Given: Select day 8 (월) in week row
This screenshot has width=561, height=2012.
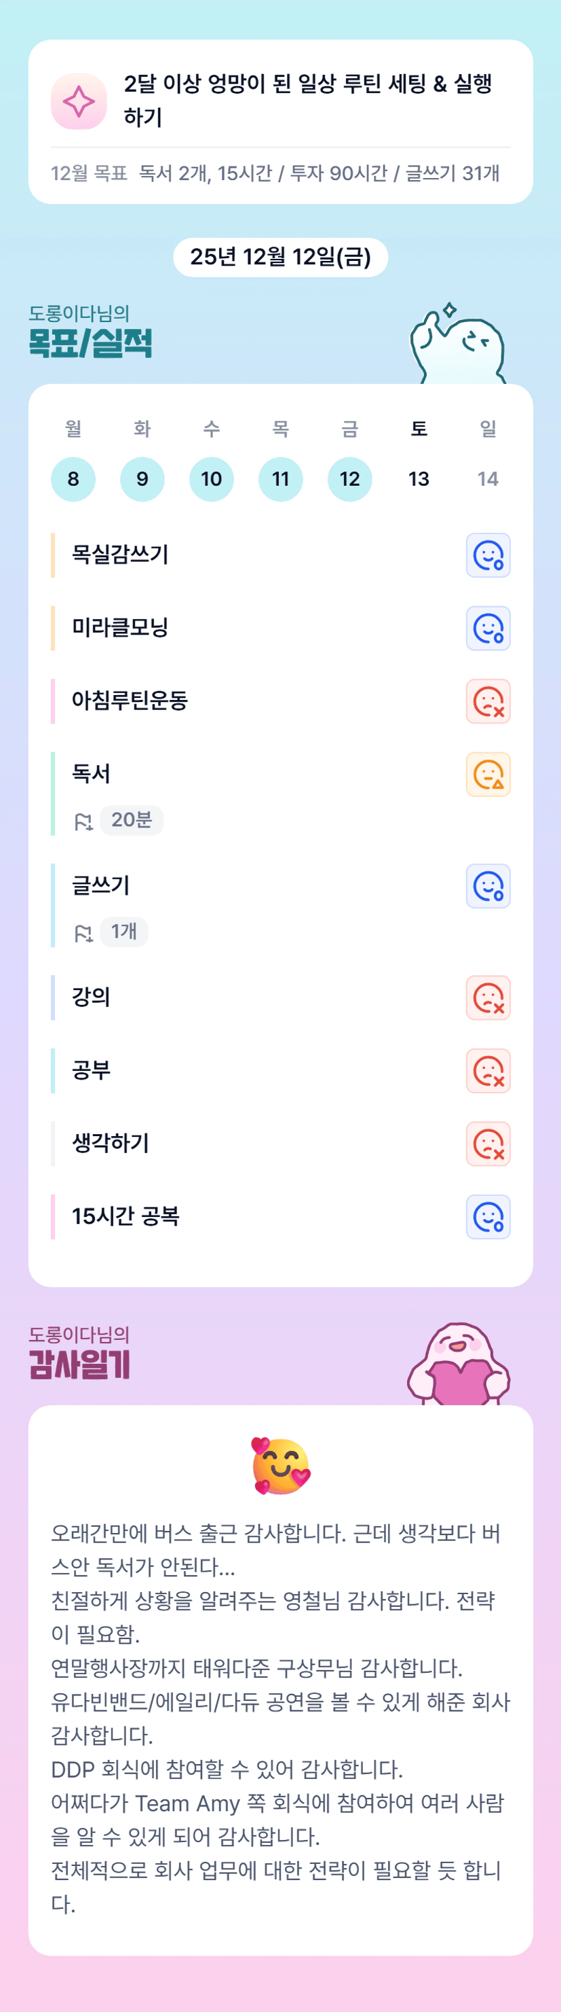Looking at the screenshot, I should [73, 479].
